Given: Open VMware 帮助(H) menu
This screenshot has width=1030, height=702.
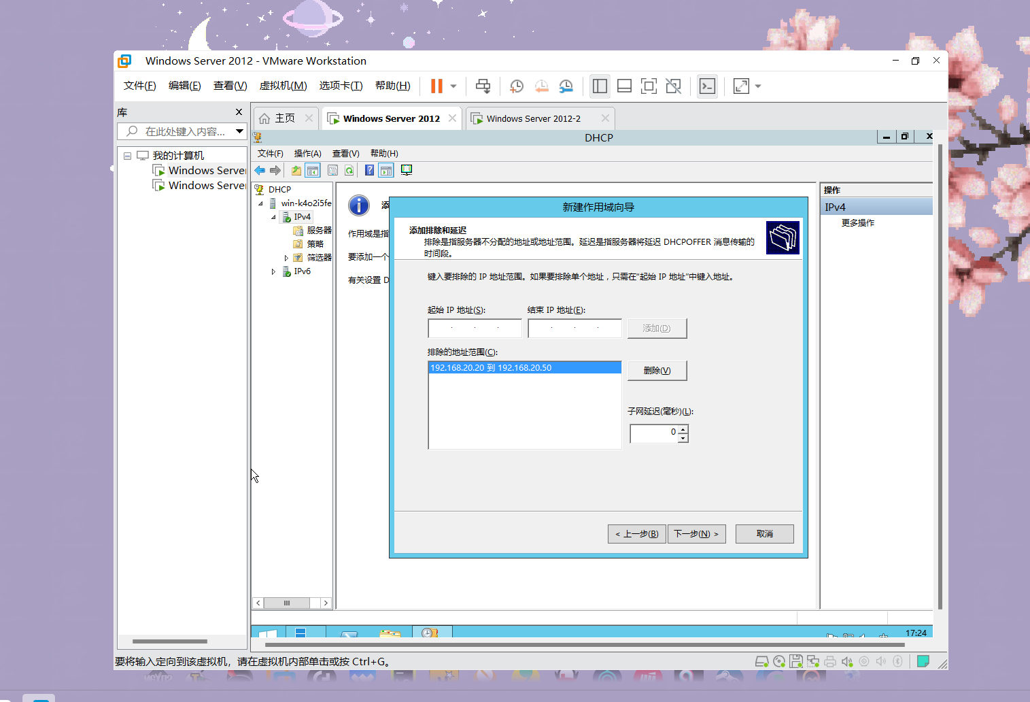Looking at the screenshot, I should click(392, 86).
